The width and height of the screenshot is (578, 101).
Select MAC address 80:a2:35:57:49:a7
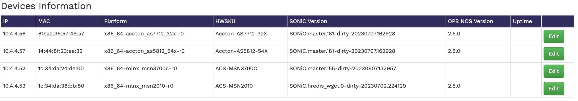click(61, 34)
